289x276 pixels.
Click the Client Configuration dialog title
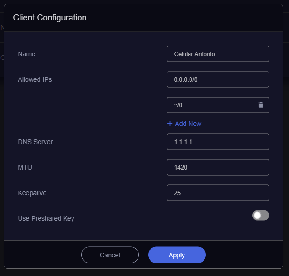tap(50, 18)
